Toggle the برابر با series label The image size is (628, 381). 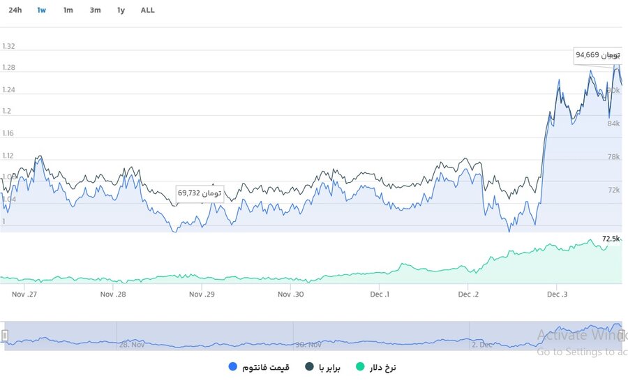coord(331,367)
